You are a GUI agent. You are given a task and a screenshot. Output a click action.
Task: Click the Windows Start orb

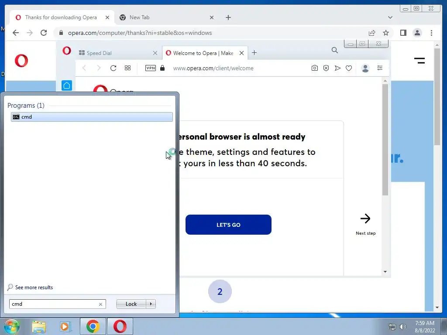(x=12, y=326)
